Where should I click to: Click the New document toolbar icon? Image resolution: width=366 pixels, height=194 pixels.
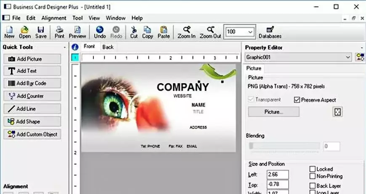point(9,32)
